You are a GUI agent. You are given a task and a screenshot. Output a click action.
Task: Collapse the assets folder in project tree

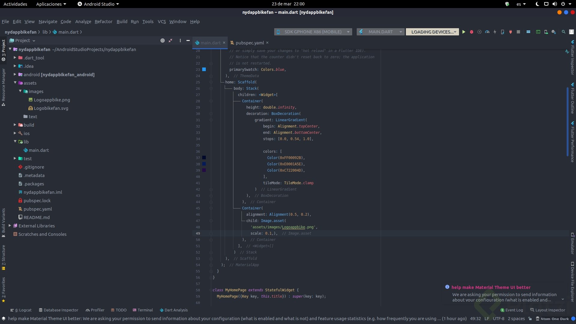pyautogui.click(x=15, y=83)
